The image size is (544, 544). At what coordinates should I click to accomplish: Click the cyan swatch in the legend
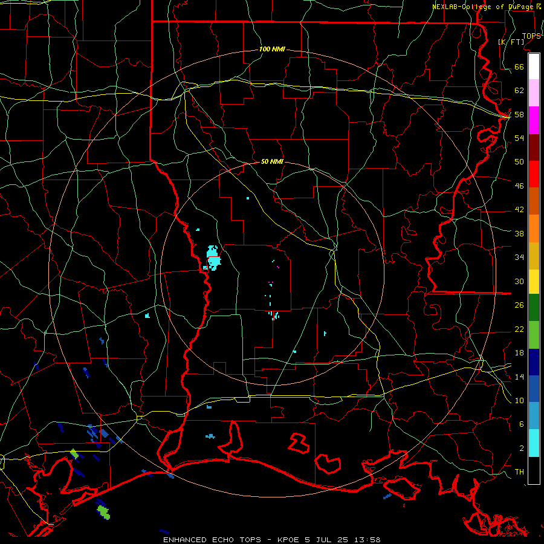[534, 443]
